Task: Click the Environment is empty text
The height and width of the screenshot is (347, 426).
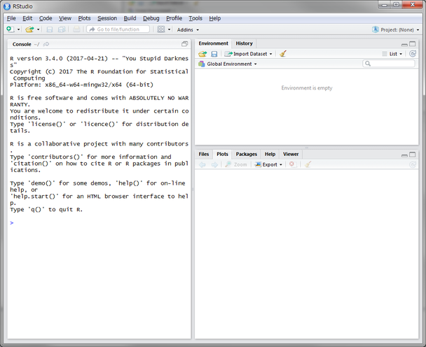Action: (x=307, y=88)
